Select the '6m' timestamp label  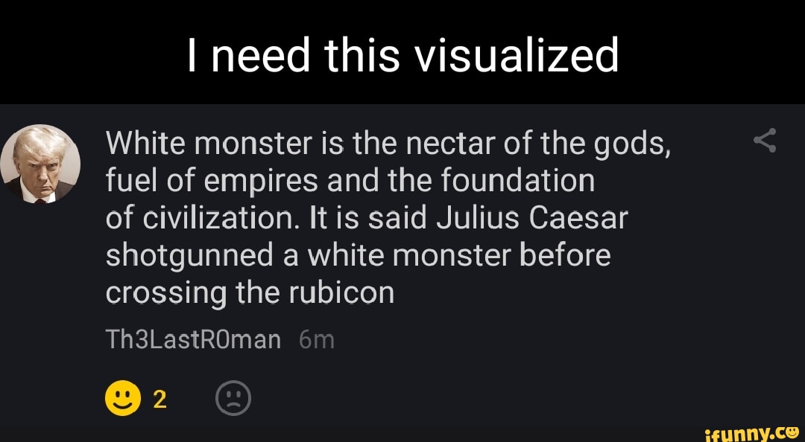[x=314, y=339]
